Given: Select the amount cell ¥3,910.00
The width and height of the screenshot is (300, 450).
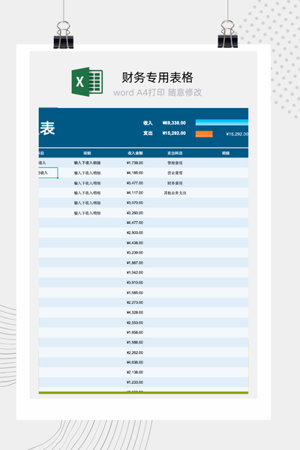Looking at the screenshot, I should (x=135, y=283).
